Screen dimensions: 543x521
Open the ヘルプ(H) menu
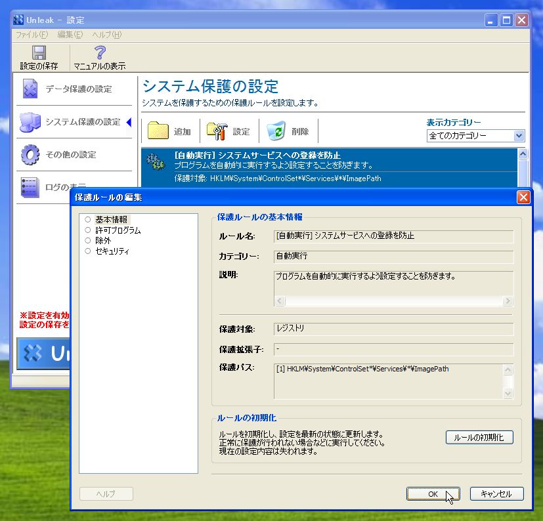tap(106, 35)
